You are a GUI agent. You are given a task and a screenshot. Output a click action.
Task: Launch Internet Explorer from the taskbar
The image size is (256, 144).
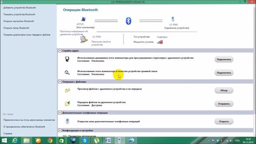(15, 140)
